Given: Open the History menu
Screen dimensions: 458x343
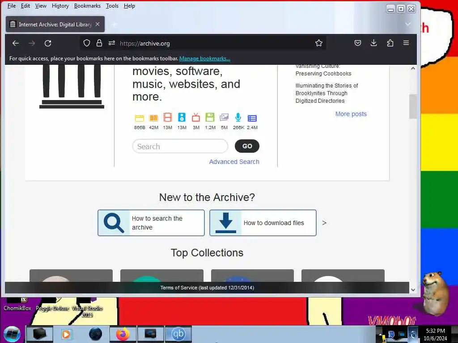Looking at the screenshot, I should (60, 6).
